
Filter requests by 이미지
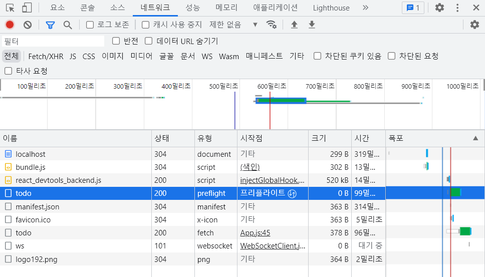pos(113,56)
